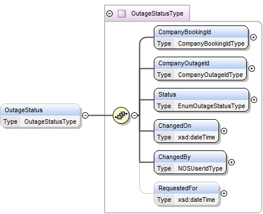Click the CompanyOutageIdType type value
Viewport: 263px width, 214px height.
click(210, 75)
